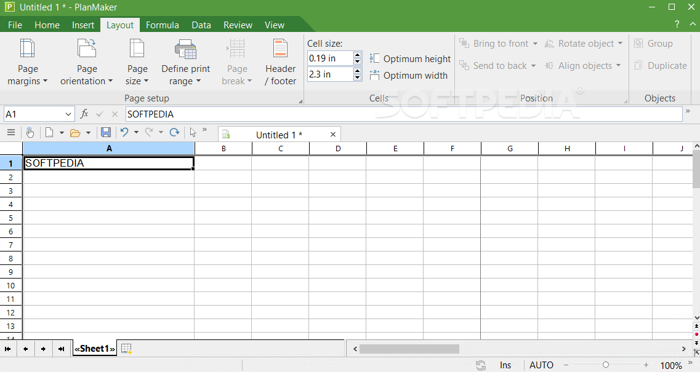Click the recalculate icon in status bar

481,365
